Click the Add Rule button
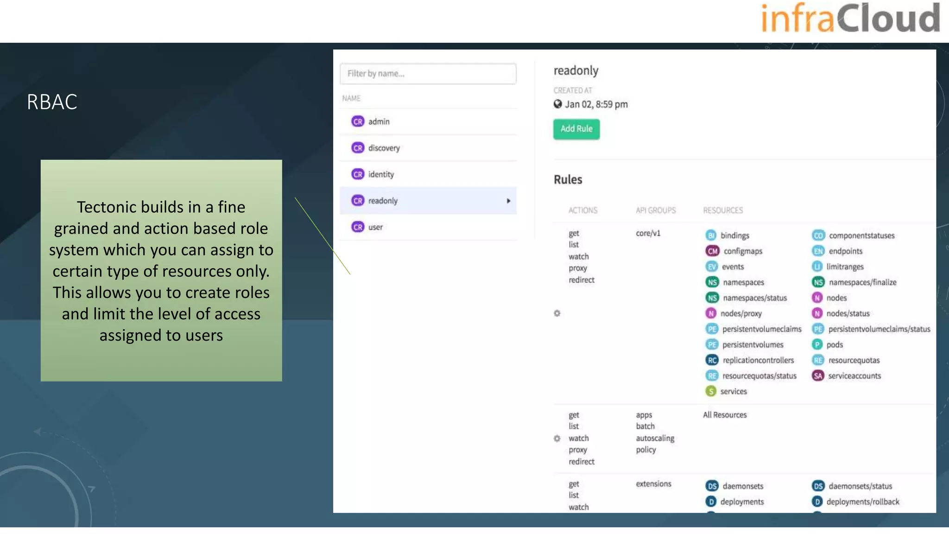Image resolution: width=949 pixels, height=534 pixels. point(576,129)
